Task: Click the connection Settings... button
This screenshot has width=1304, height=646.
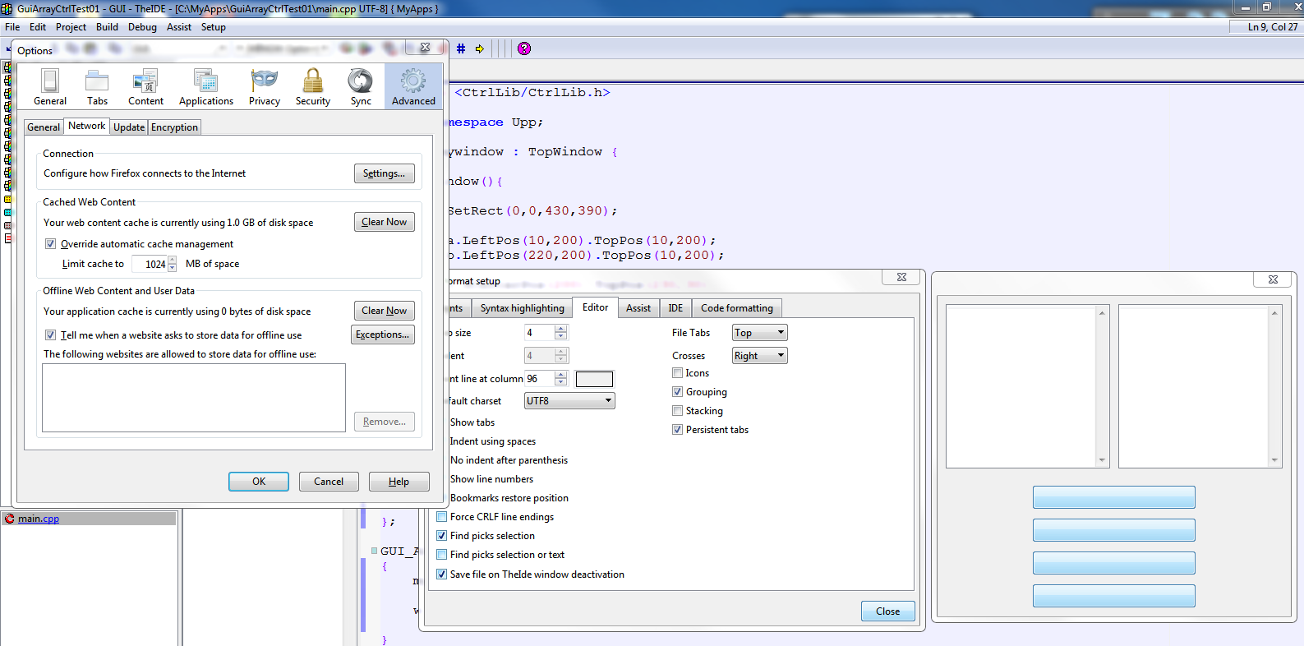Action: (384, 173)
